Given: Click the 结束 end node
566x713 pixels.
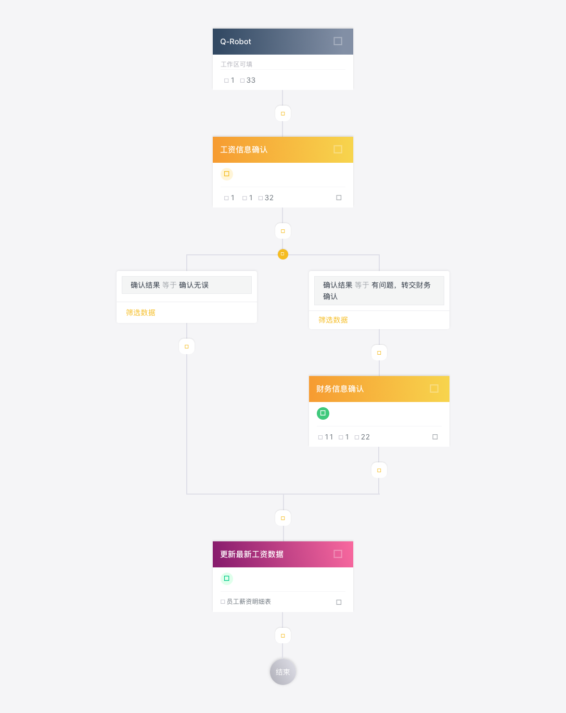Looking at the screenshot, I should 283,672.
